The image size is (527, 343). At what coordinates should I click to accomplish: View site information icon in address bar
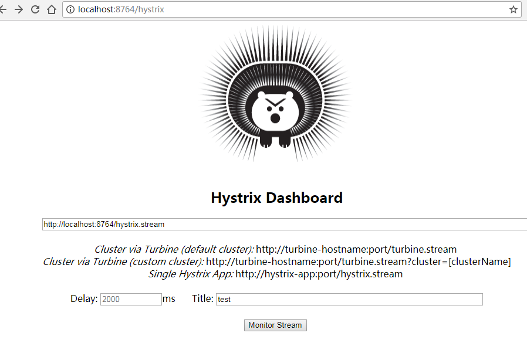pyautogui.click(x=70, y=9)
